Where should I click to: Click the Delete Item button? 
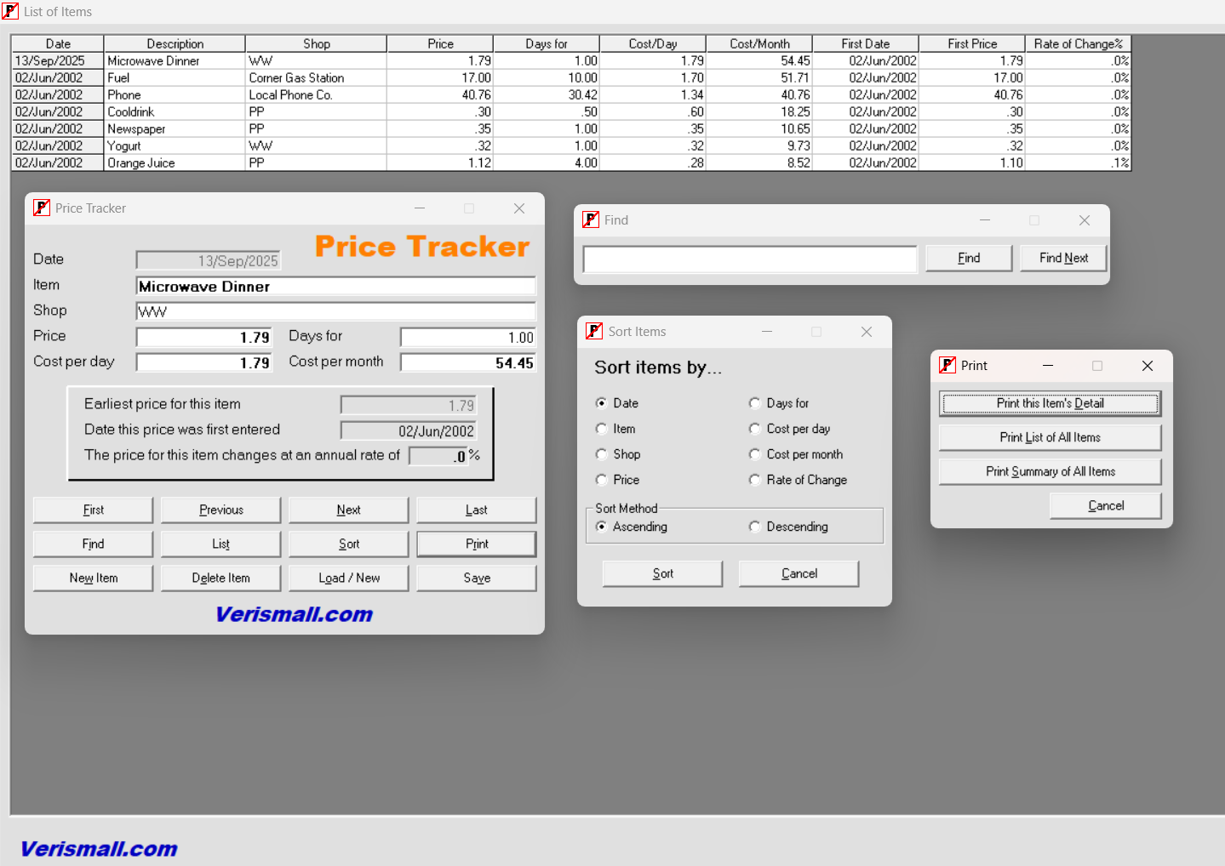pyautogui.click(x=220, y=578)
